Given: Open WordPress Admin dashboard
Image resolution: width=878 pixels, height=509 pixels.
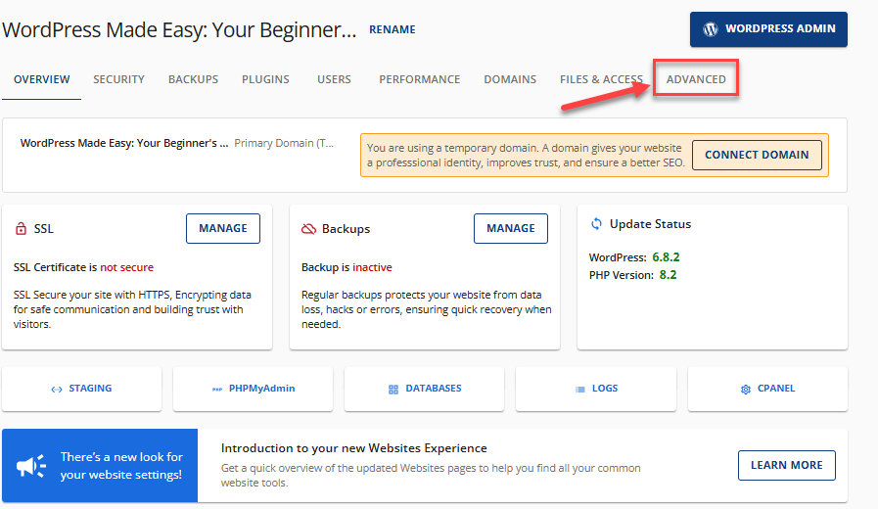Looking at the screenshot, I should tap(768, 29).
